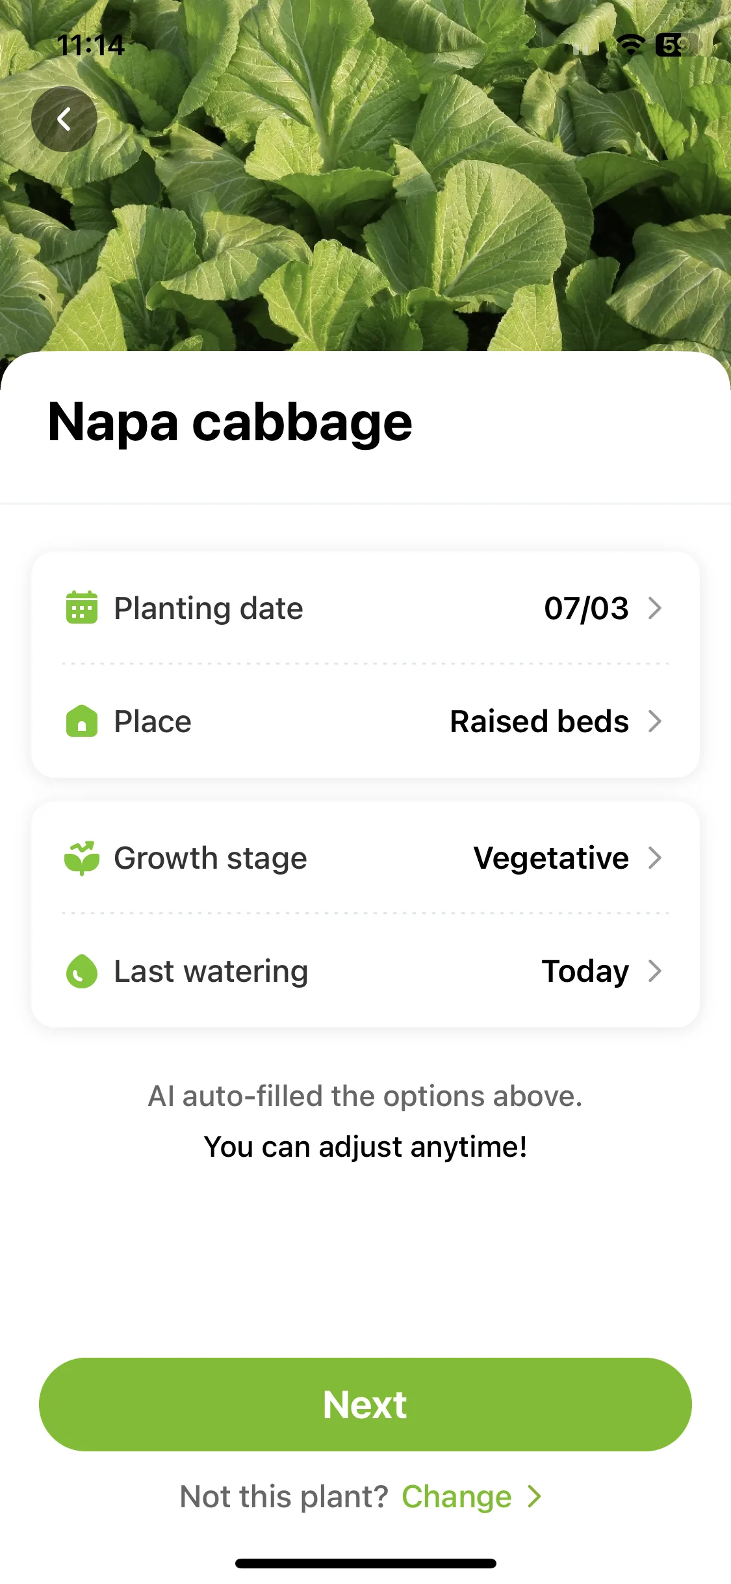Tap the battery indicator icon
Image resolution: width=731 pixels, height=1584 pixels.
click(677, 45)
